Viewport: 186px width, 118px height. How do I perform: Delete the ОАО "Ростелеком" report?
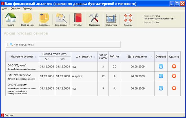click(x=174, y=76)
